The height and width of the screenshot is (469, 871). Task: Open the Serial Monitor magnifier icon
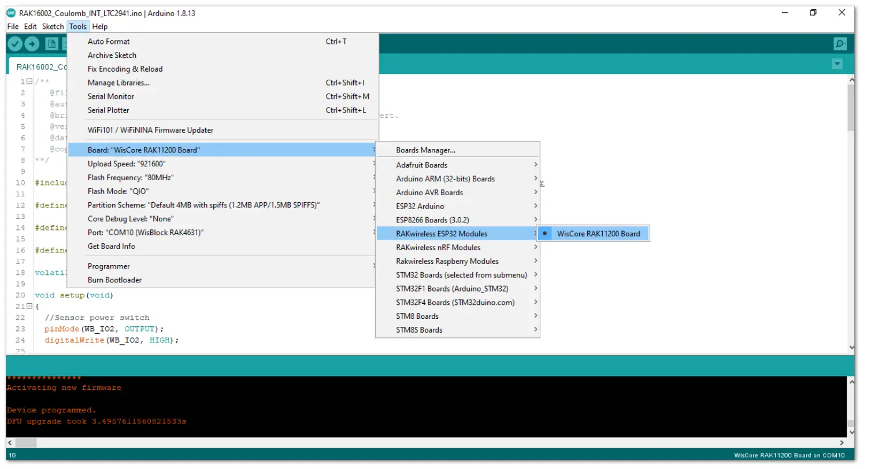pyautogui.click(x=840, y=44)
